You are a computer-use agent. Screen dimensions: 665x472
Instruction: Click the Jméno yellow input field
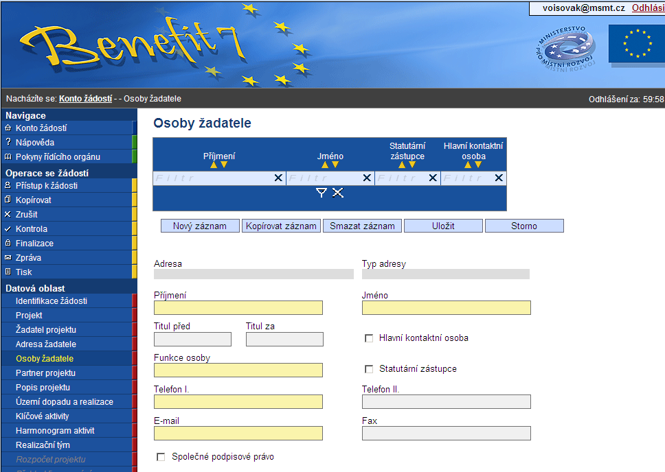(446, 307)
